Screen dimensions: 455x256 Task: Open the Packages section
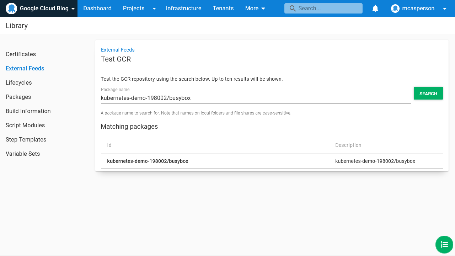[x=18, y=97]
